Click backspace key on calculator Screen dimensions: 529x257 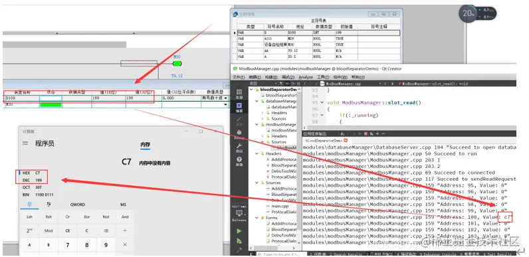[x=106, y=231]
